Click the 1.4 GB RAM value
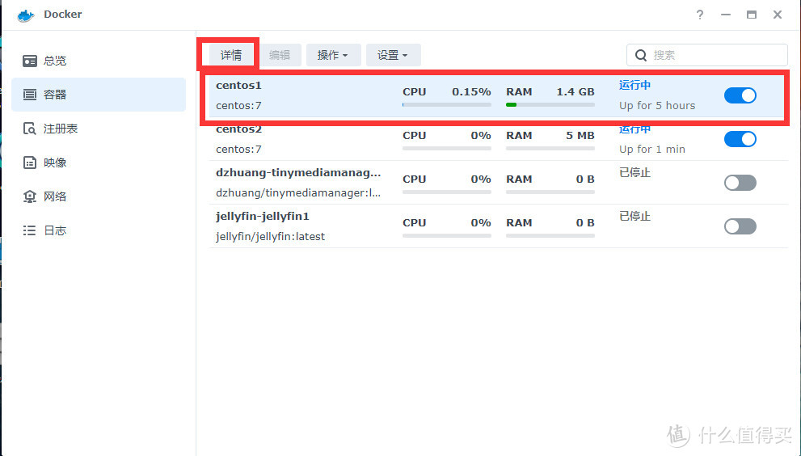 pyautogui.click(x=575, y=92)
